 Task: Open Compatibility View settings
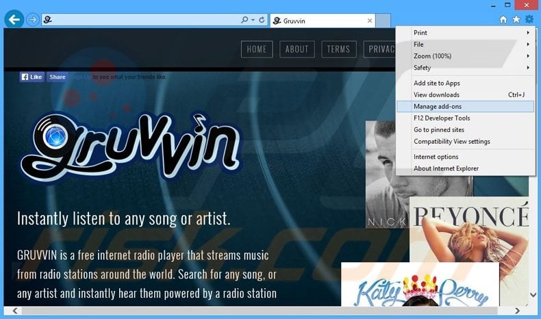click(465, 142)
